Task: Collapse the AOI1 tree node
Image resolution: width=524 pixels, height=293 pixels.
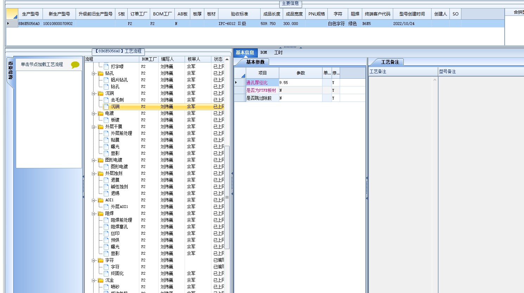Action: (x=94, y=200)
